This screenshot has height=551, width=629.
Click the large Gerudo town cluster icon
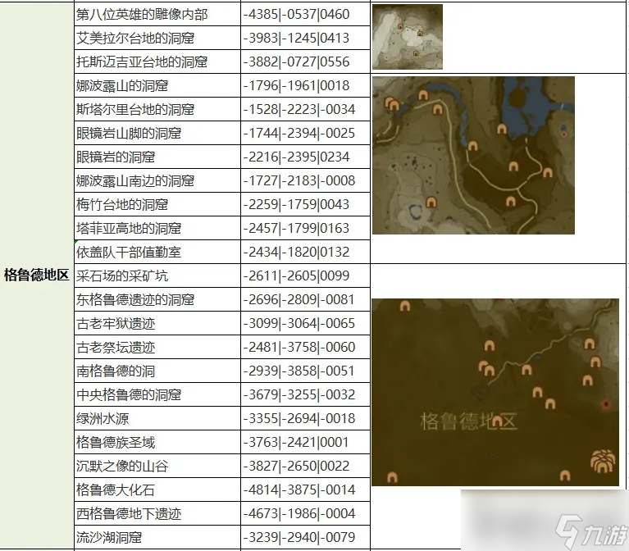(x=603, y=461)
